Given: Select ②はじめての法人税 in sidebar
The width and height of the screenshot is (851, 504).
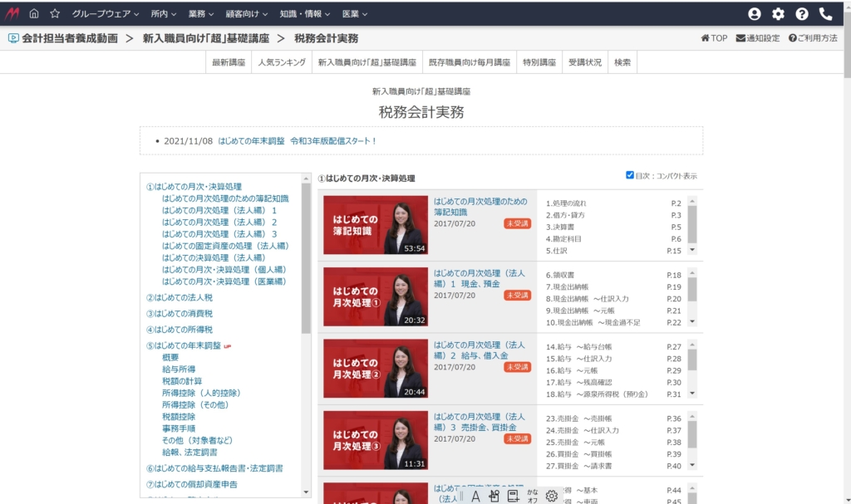Looking at the screenshot, I should click(180, 298).
